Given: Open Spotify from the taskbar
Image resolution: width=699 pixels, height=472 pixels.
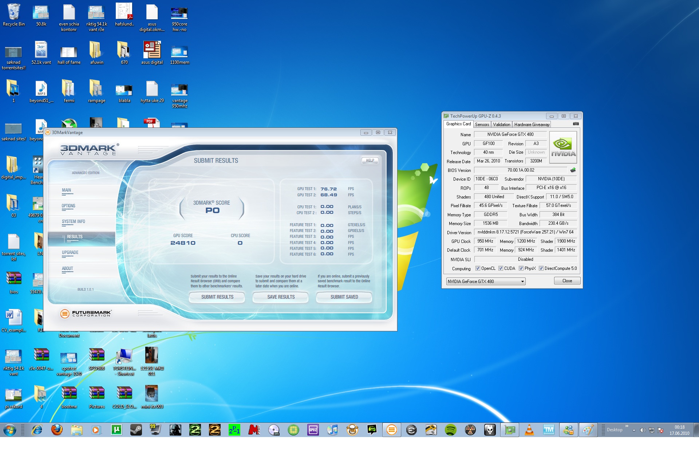Looking at the screenshot, I should (451, 430).
